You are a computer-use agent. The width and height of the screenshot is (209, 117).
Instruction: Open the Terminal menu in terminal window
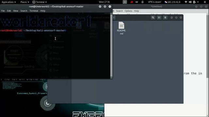pyautogui.click(x=34, y=11)
